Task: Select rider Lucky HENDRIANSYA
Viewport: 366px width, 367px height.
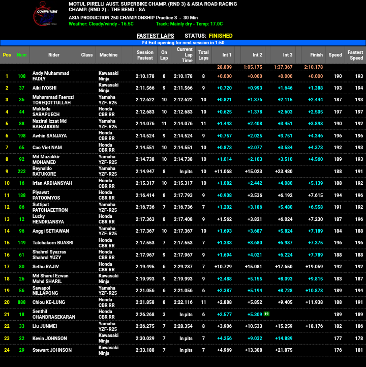Action: pos(48,219)
